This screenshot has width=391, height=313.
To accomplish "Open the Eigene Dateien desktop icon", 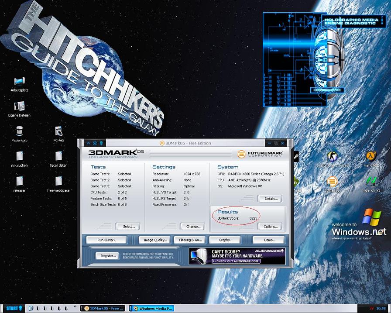I will point(19,109).
